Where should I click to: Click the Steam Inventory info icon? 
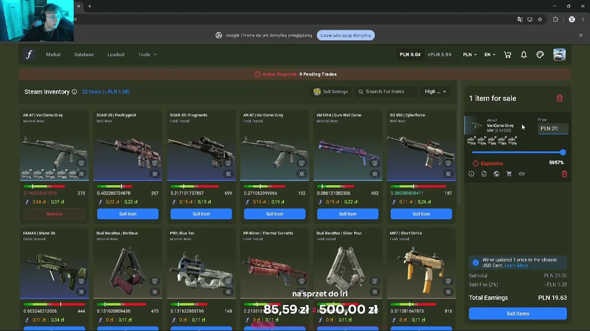click(x=74, y=92)
